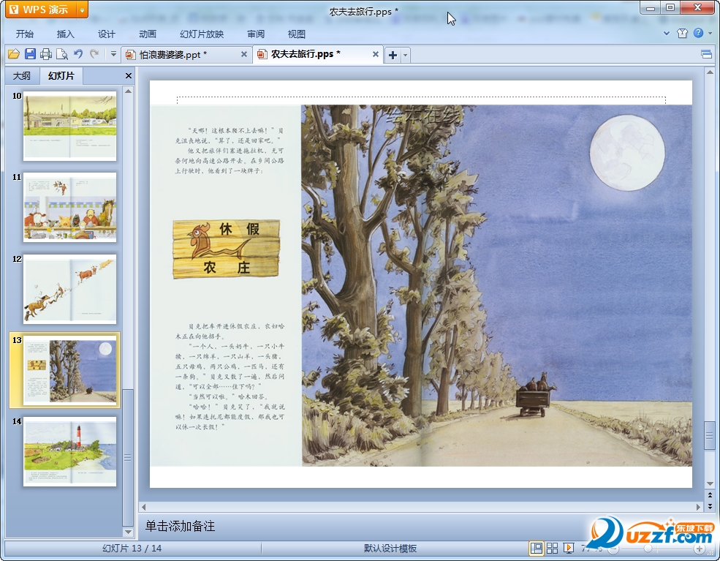The image size is (720, 561).
Task: Print using the printer icon
Action: (x=46, y=54)
